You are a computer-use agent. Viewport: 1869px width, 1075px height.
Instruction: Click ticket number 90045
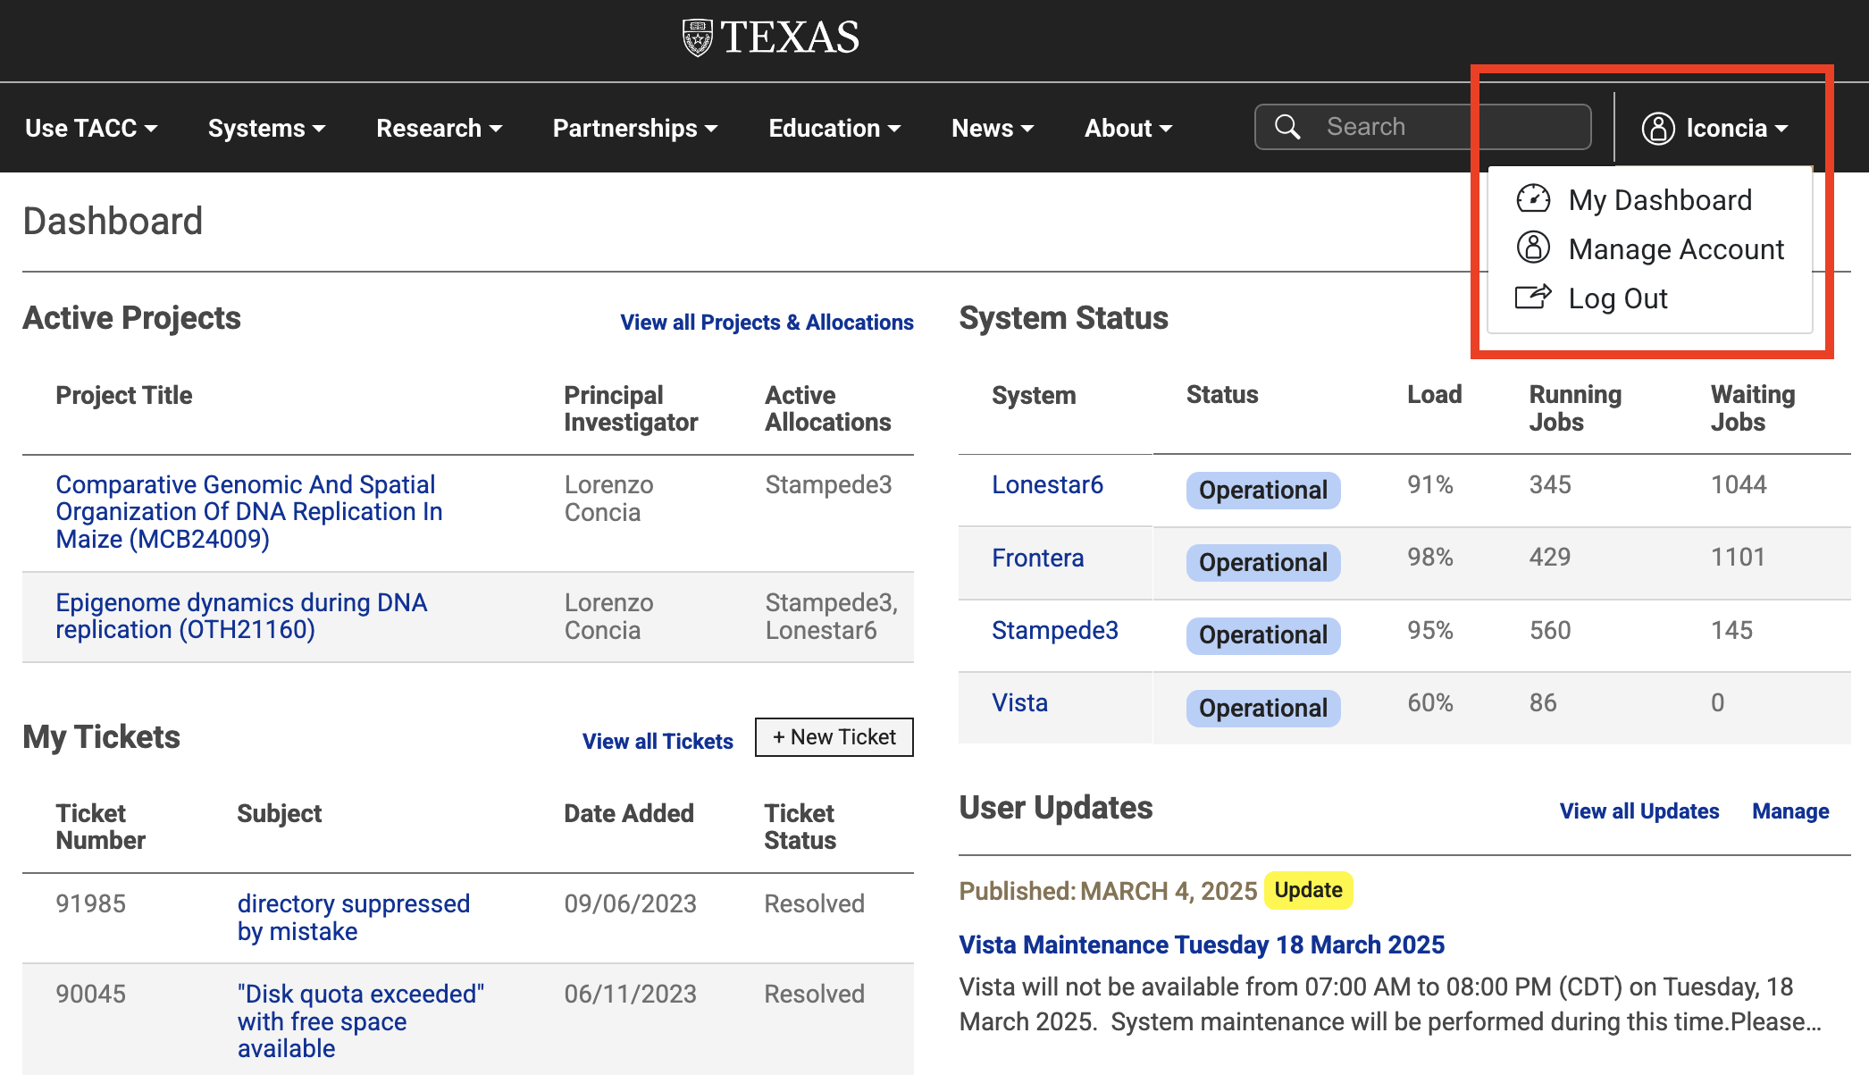coord(90,994)
